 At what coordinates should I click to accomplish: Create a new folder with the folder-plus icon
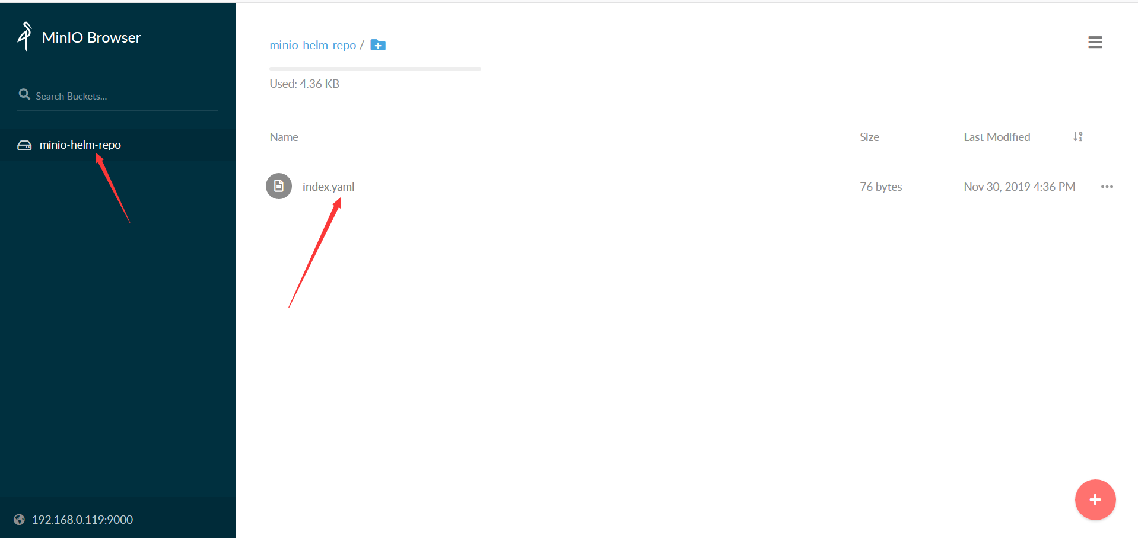click(378, 45)
